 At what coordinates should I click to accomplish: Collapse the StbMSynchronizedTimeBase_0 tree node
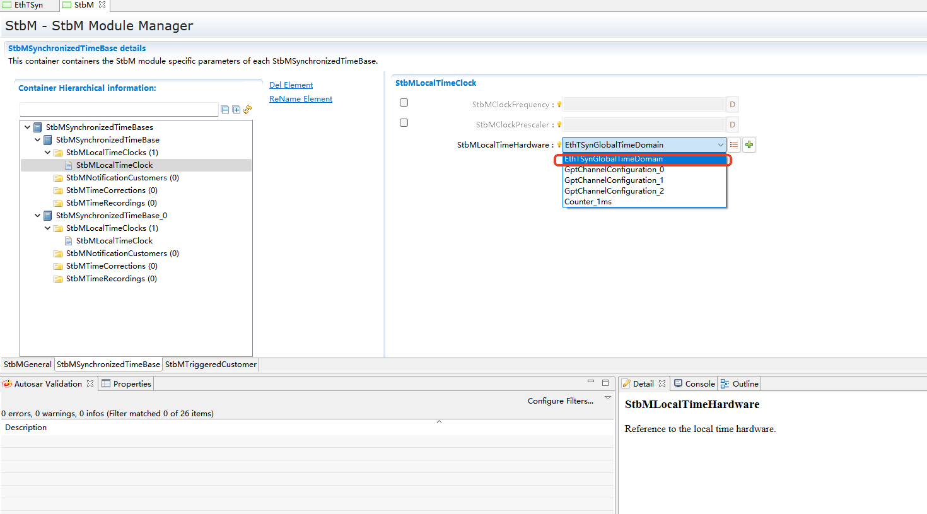tap(38, 216)
